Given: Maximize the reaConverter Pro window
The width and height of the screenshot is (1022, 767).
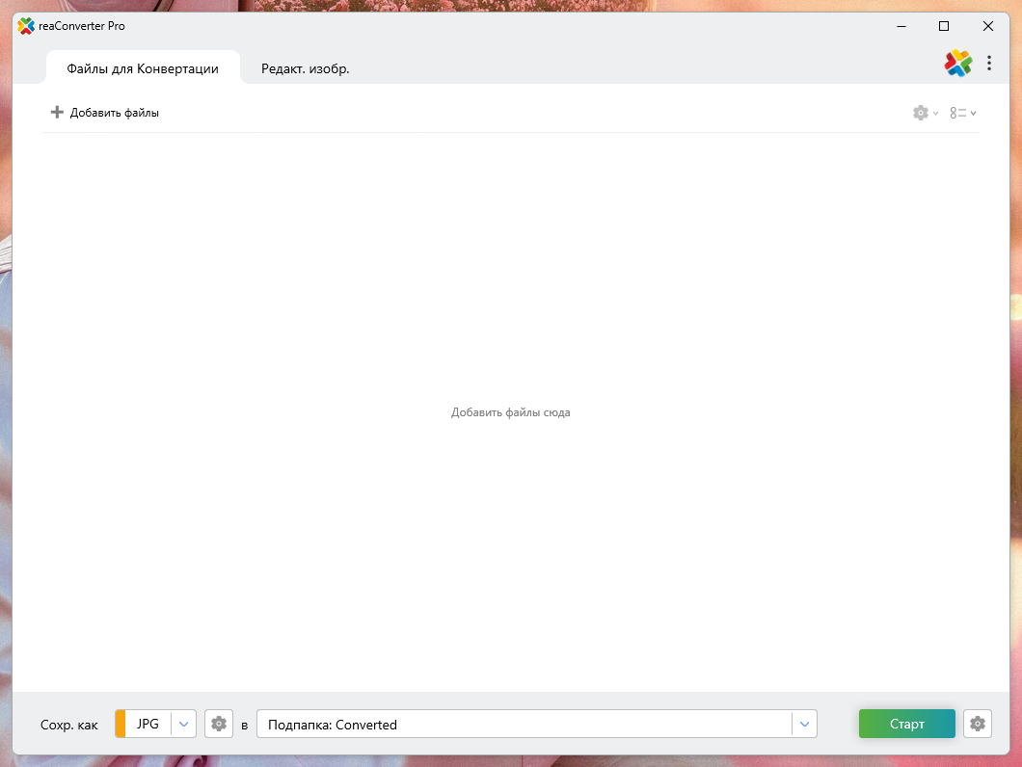Looking at the screenshot, I should 944,26.
